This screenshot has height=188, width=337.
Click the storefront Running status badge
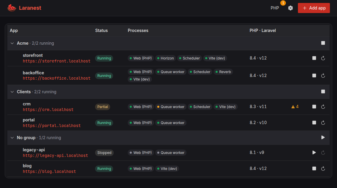tap(104, 58)
